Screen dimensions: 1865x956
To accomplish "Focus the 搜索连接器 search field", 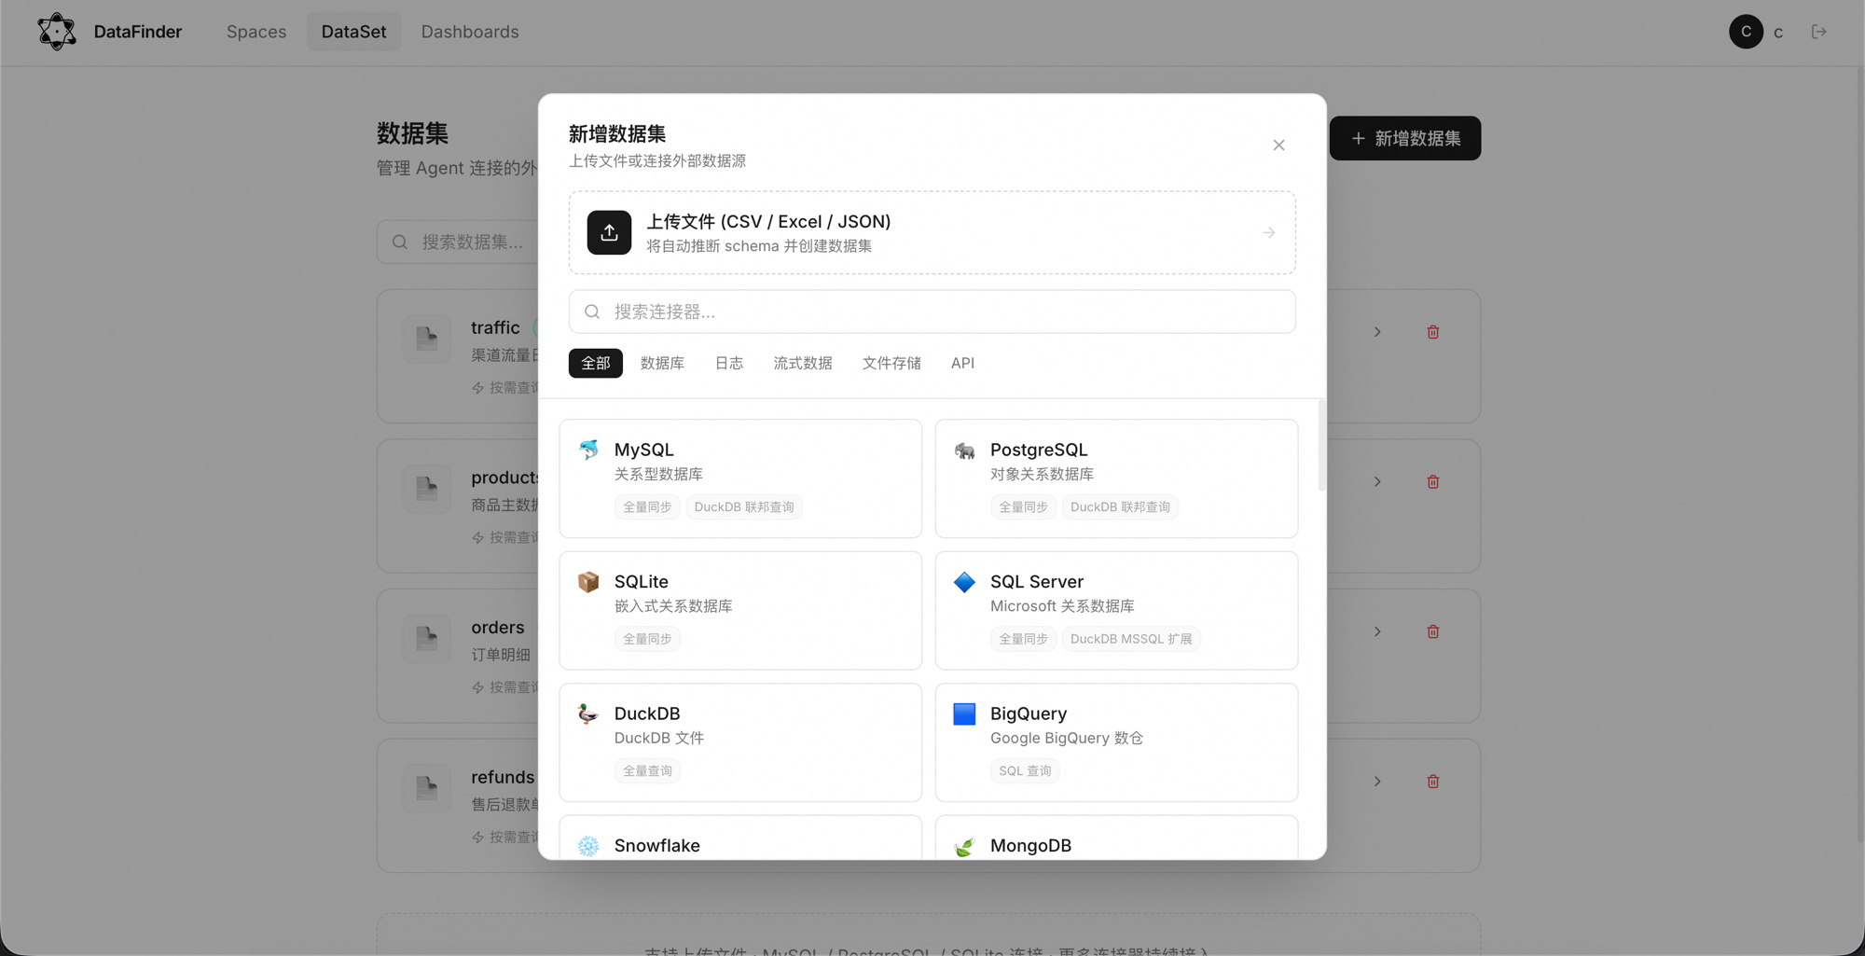I will coord(932,312).
